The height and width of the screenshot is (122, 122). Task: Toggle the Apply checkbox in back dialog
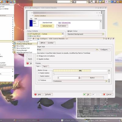(x=27, y=59)
